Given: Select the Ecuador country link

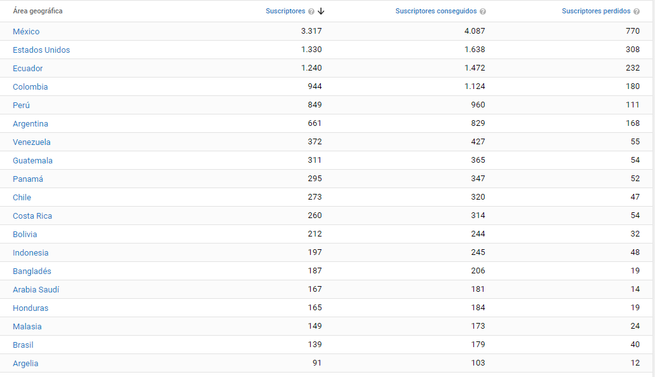Looking at the screenshot, I should 27,68.
